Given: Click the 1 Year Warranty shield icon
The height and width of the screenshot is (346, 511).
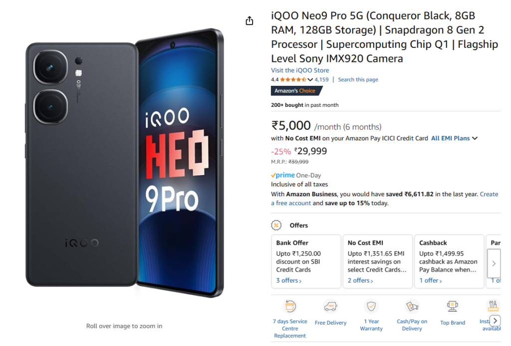Looking at the screenshot, I should coord(371,306).
